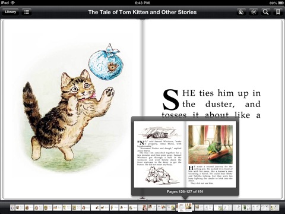The height and width of the screenshot is (214, 285).
Task: Tap the book title 'The Tale of Tom Kitten and Other Stories'
Action: (142, 12)
